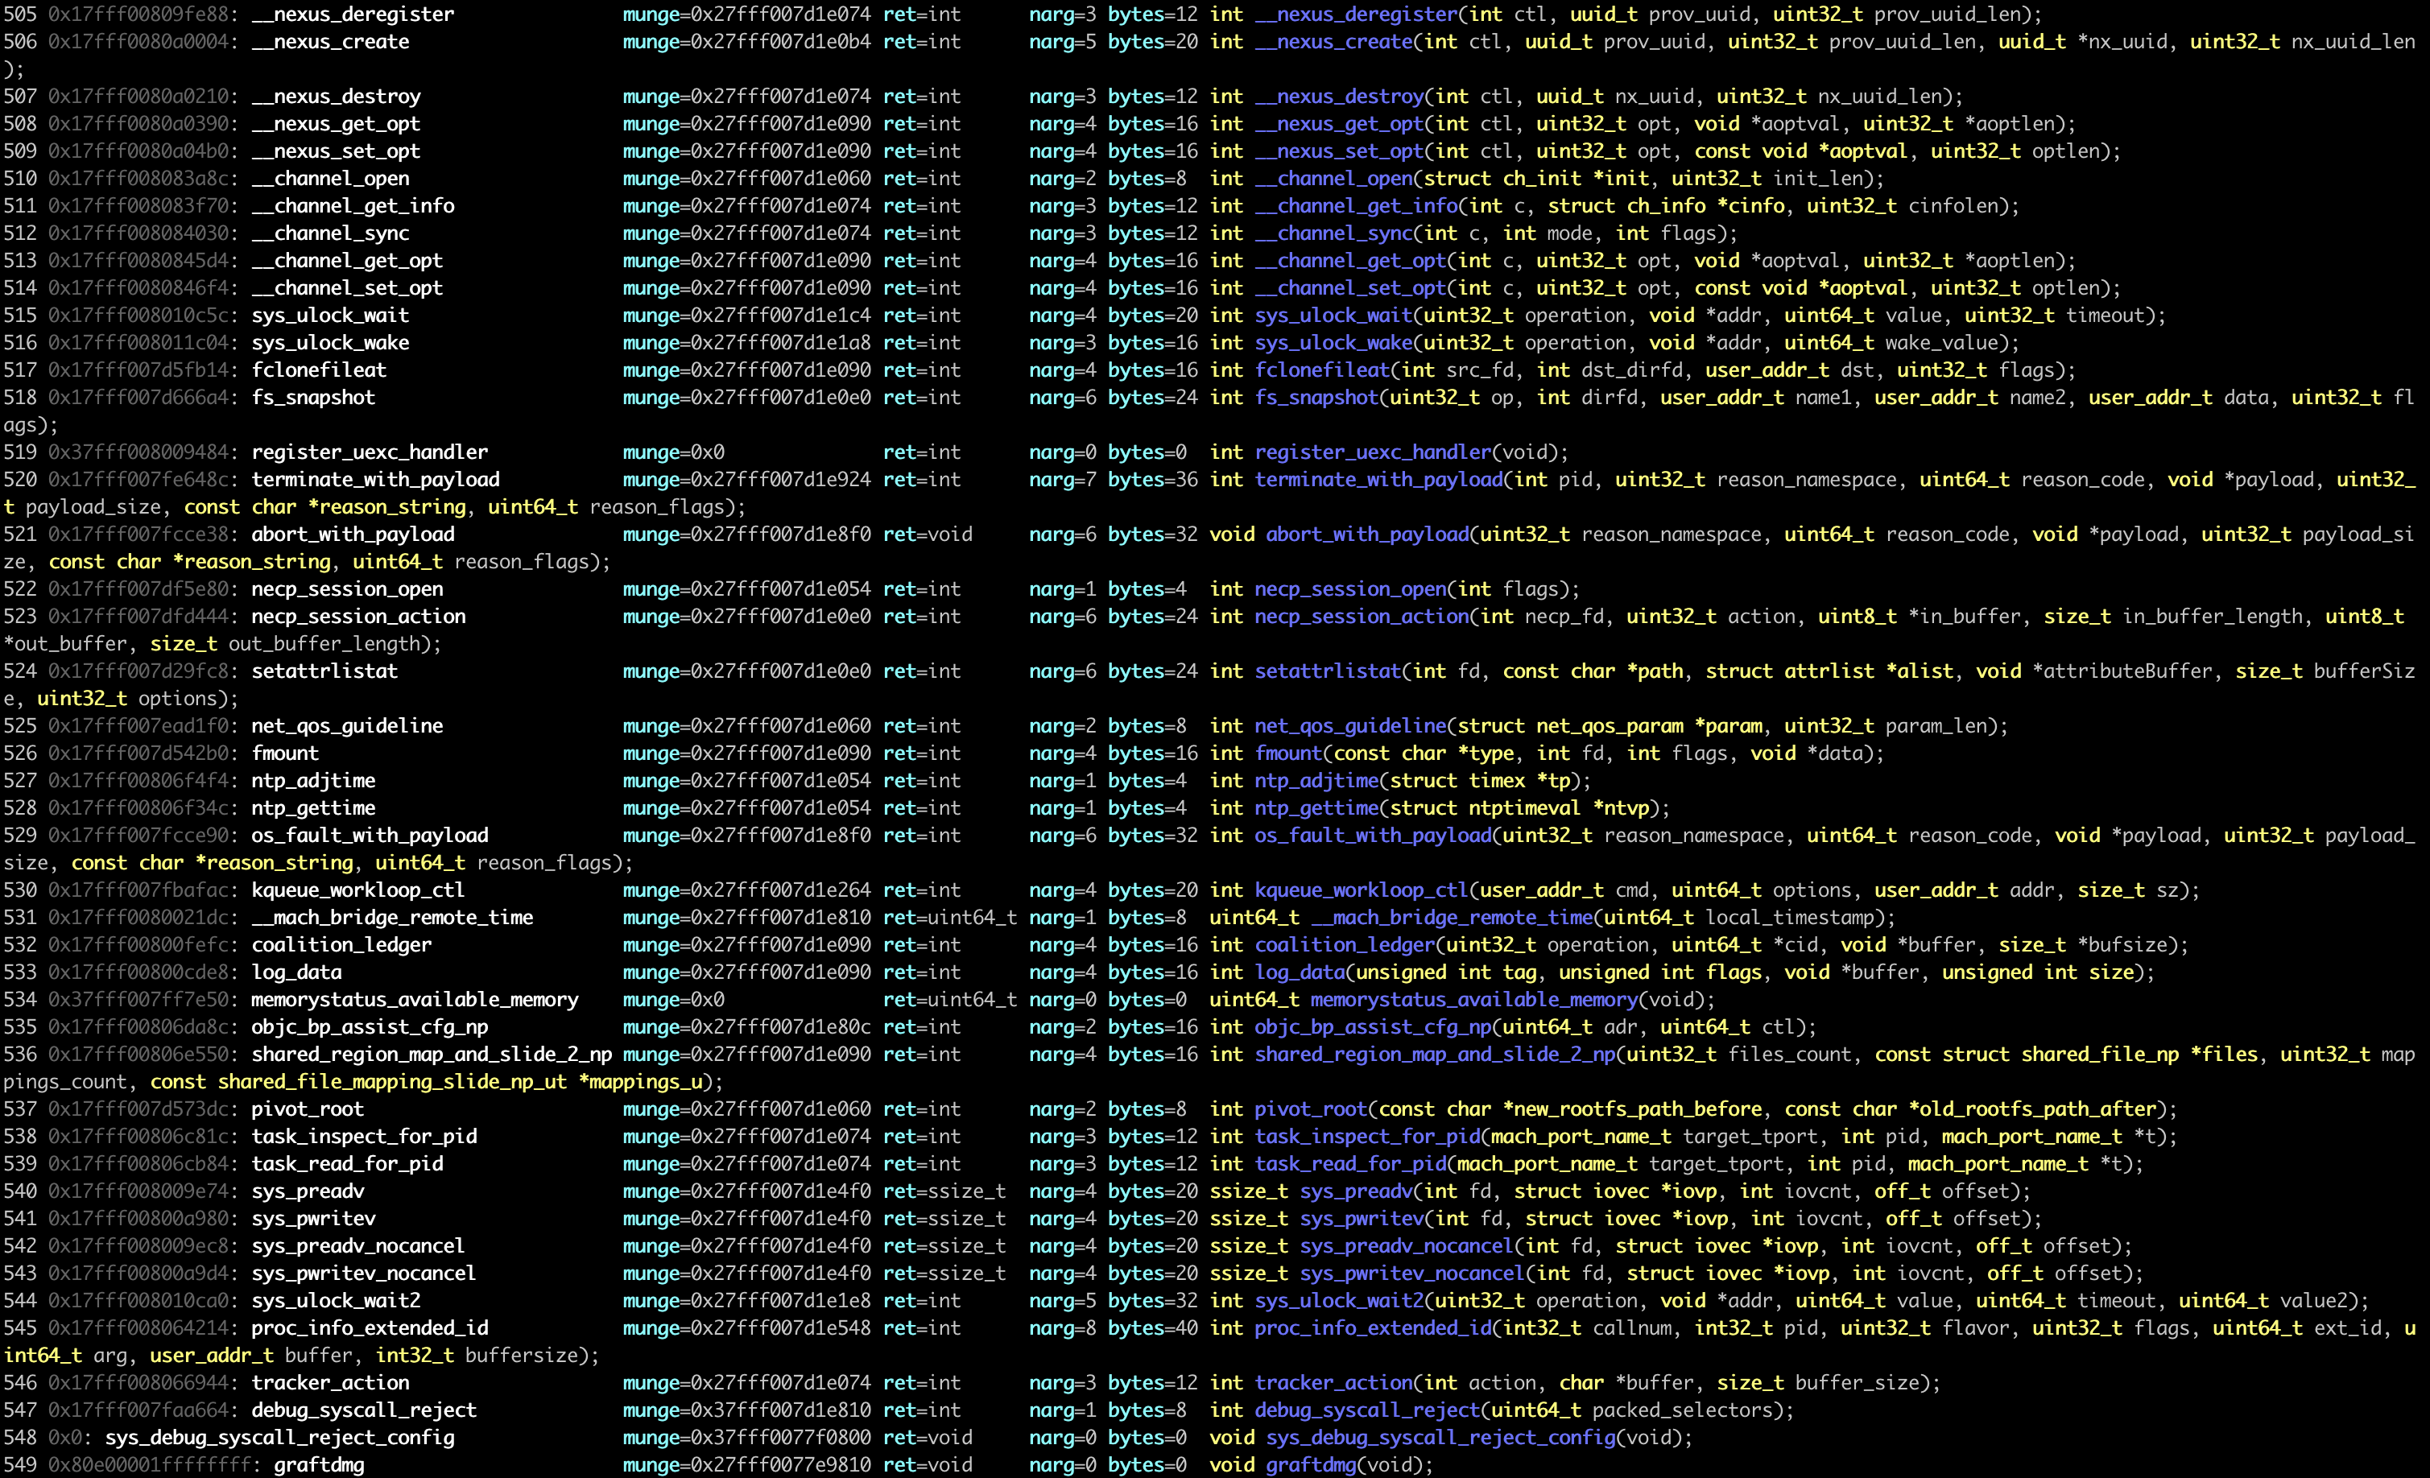Select munge=0x27fff0077e9810 on the graftdmg row
This screenshot has width=2430, height=1478.
click(x=746, y=1465)
